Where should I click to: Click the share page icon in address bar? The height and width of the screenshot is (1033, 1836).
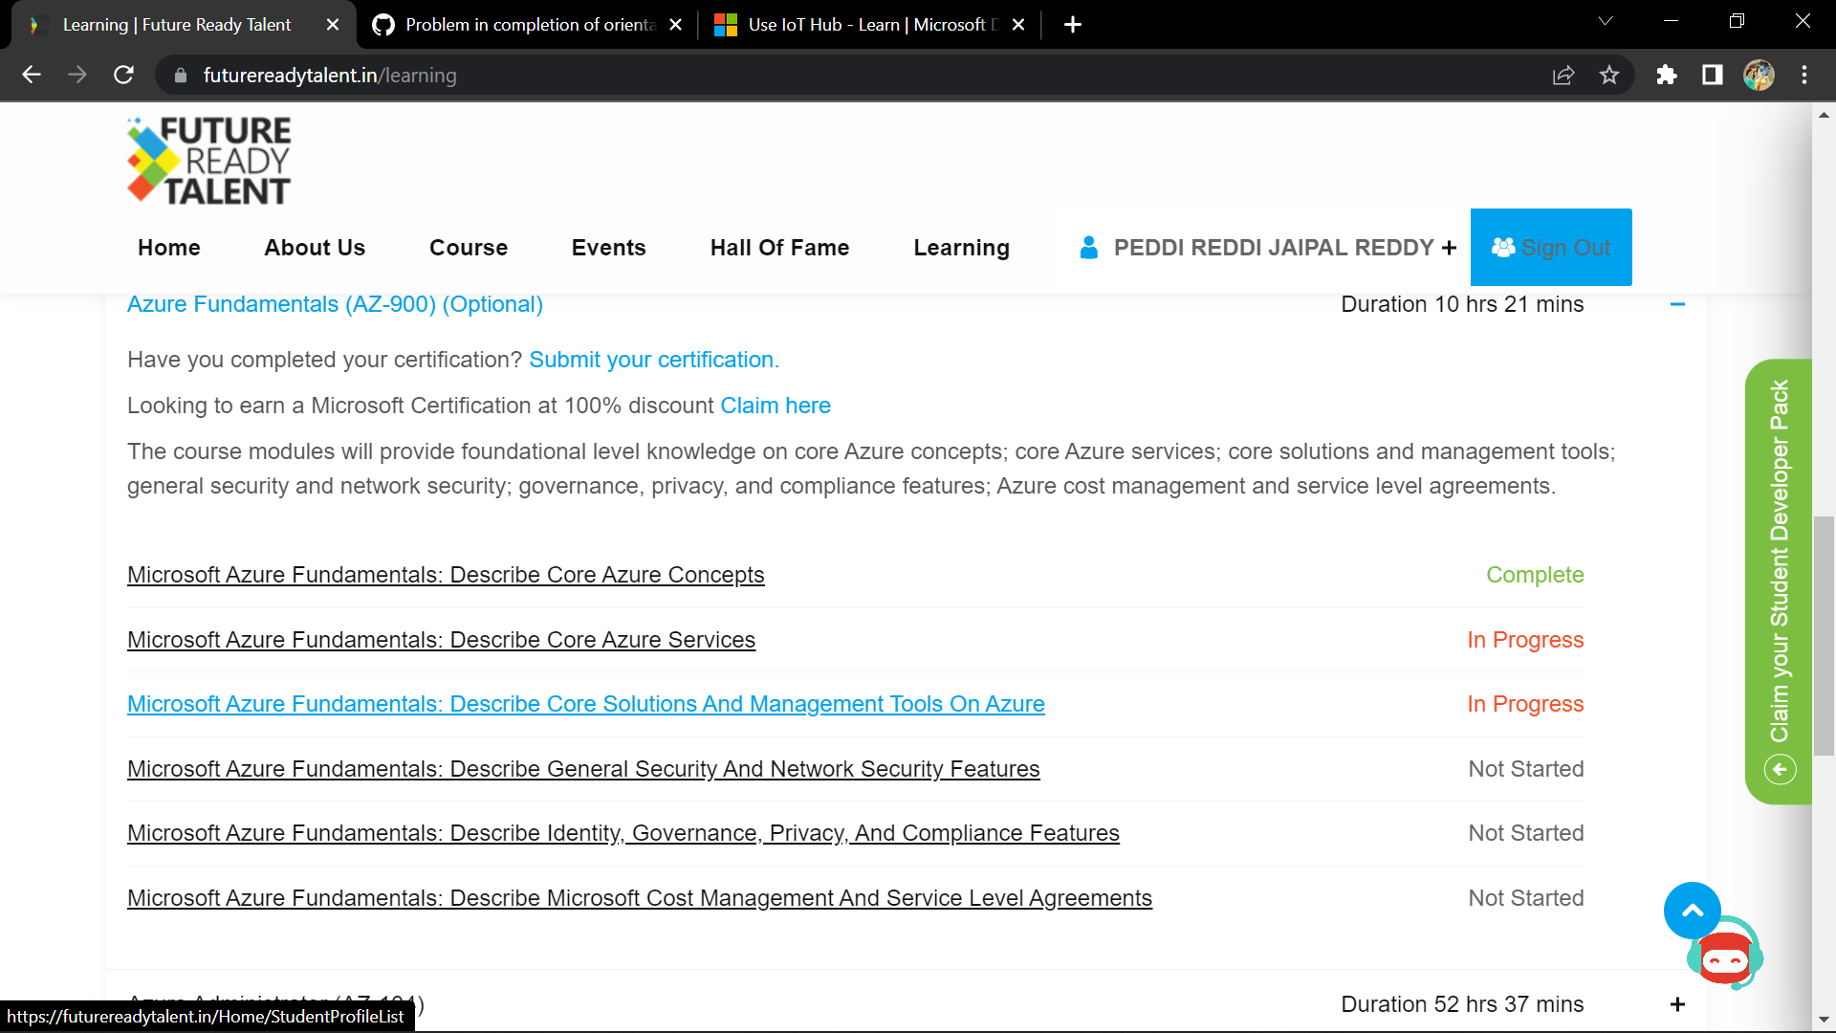[x=1563, y=76]
